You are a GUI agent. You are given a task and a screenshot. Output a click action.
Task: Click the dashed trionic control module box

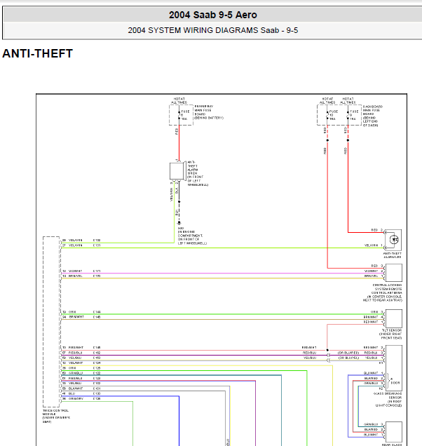(x=50, y=321)
